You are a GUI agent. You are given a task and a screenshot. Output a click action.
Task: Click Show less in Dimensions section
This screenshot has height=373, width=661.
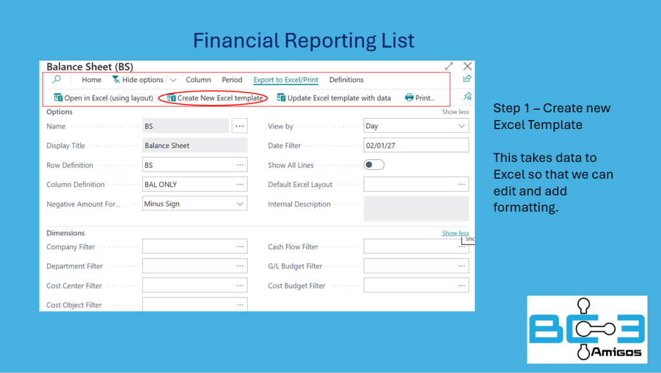(455, 233)
